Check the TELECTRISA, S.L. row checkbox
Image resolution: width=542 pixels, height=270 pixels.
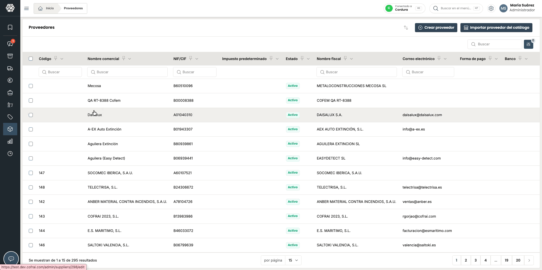(31, 187)
